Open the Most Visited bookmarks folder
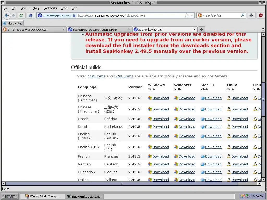267x200 pixels. [13, 23]
